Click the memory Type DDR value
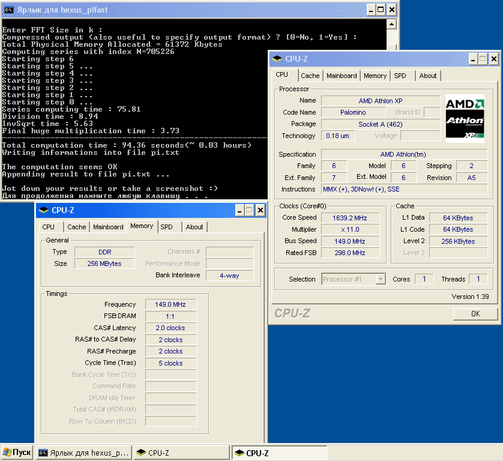The width and height of the screenshot is (503, 461). [x=104, y=252]
